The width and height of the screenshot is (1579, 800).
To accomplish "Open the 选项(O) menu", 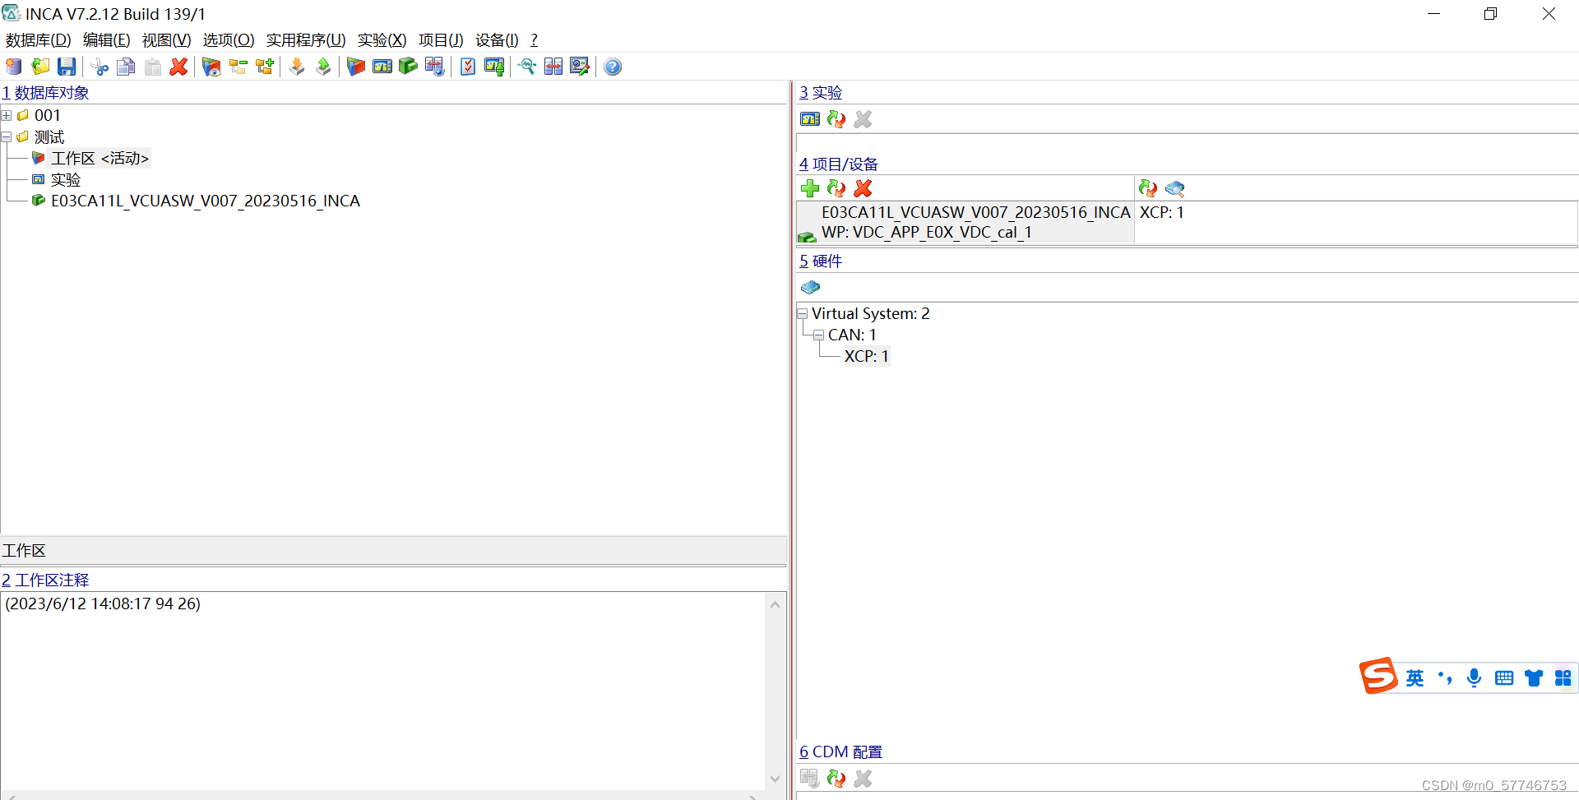I will coord(229,40).
